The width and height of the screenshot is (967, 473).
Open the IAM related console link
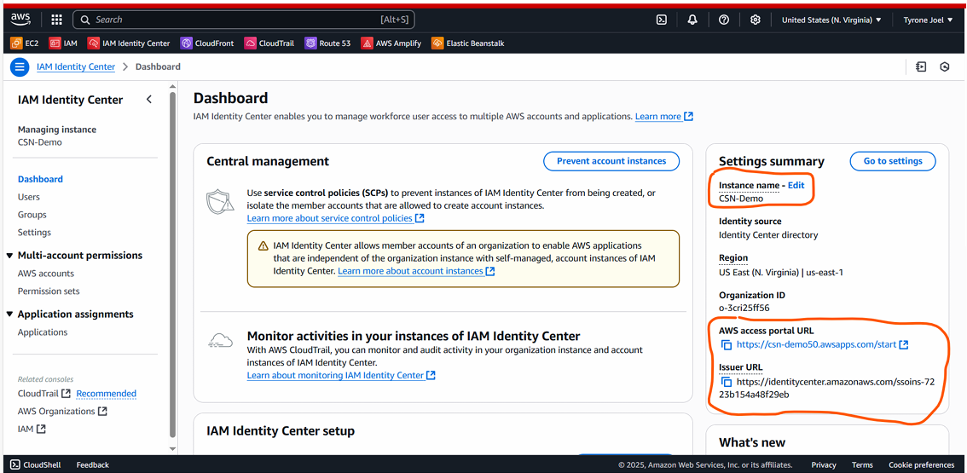(x=32, y=429)
